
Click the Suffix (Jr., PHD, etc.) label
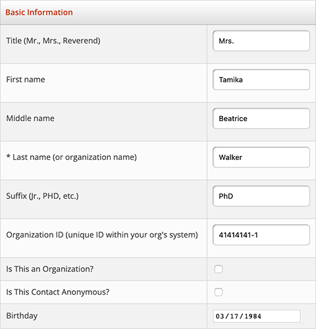point(42,196)
